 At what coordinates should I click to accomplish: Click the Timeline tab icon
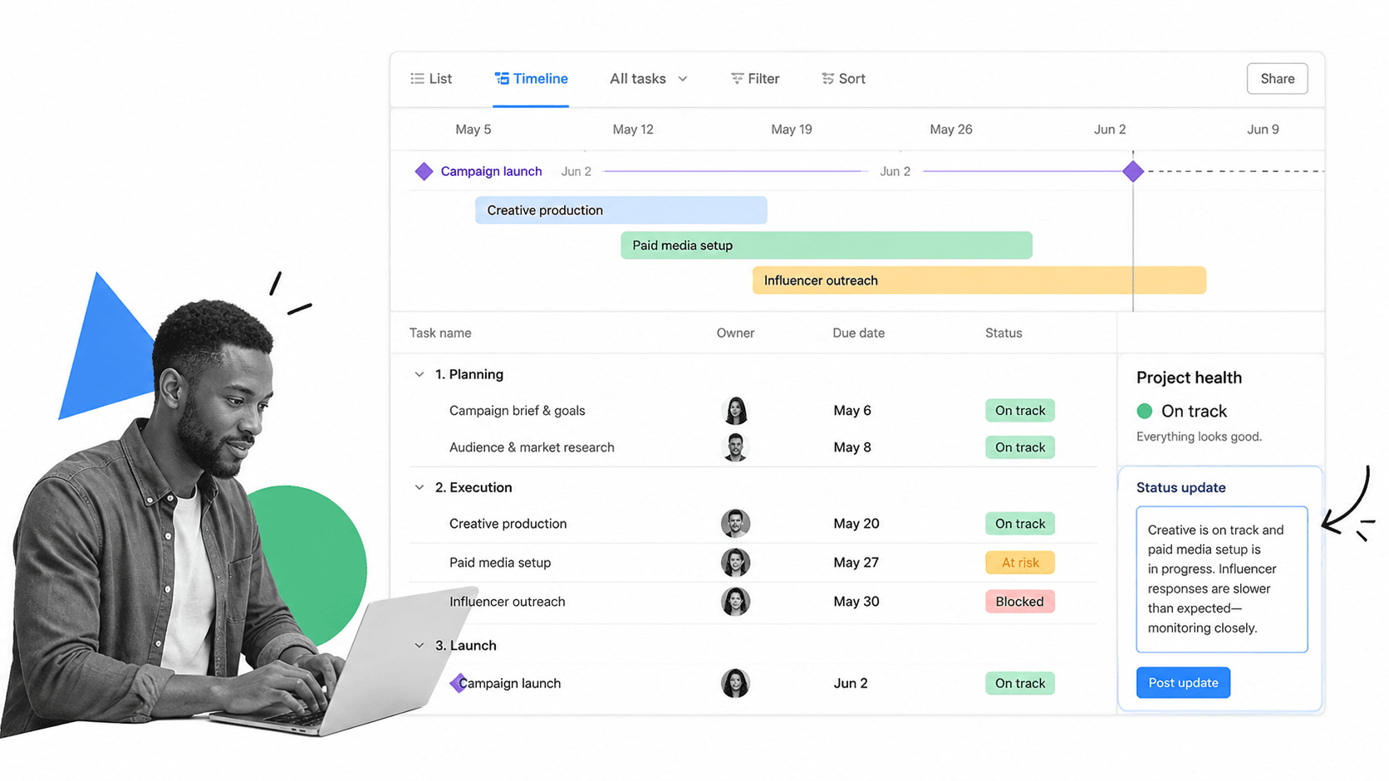[502, 79]
